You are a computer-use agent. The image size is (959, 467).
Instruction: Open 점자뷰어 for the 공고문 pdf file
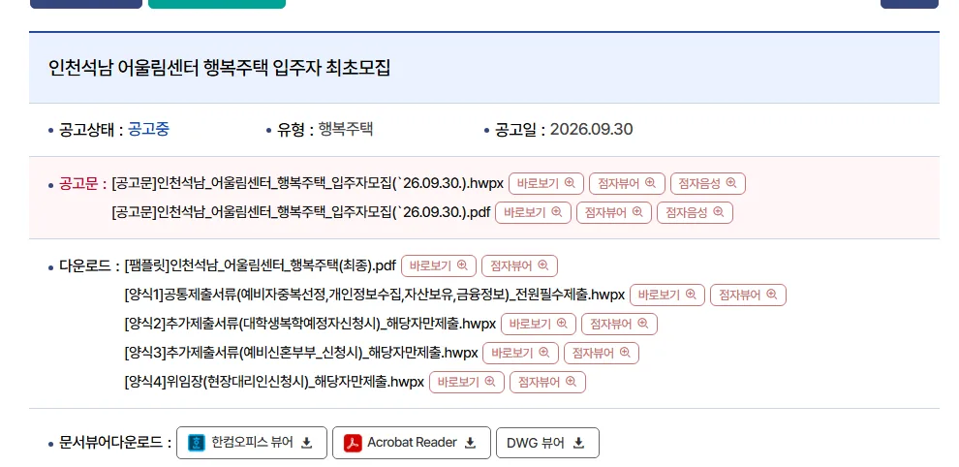pyautogui.click(x=613, y=212)
